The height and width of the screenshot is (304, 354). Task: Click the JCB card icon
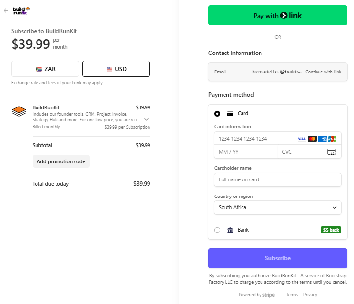332,139
